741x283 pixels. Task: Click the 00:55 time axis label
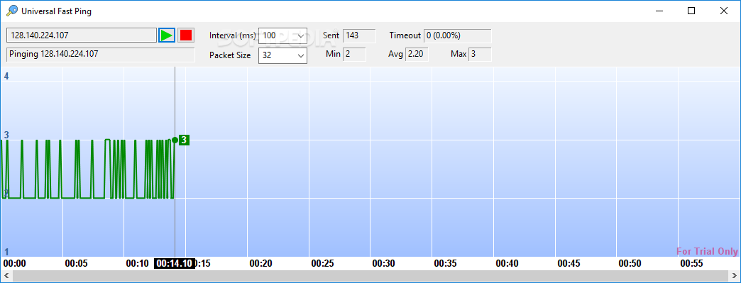691,264
